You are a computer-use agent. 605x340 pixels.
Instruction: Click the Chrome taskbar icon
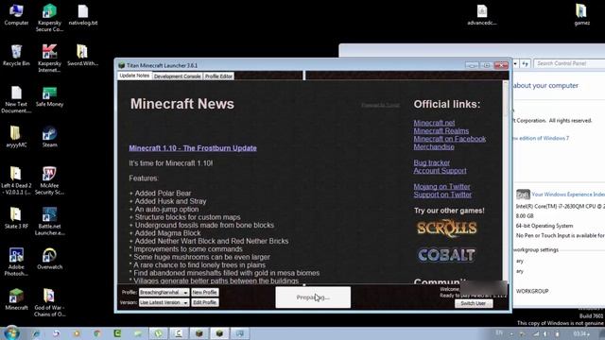(96, 333)
